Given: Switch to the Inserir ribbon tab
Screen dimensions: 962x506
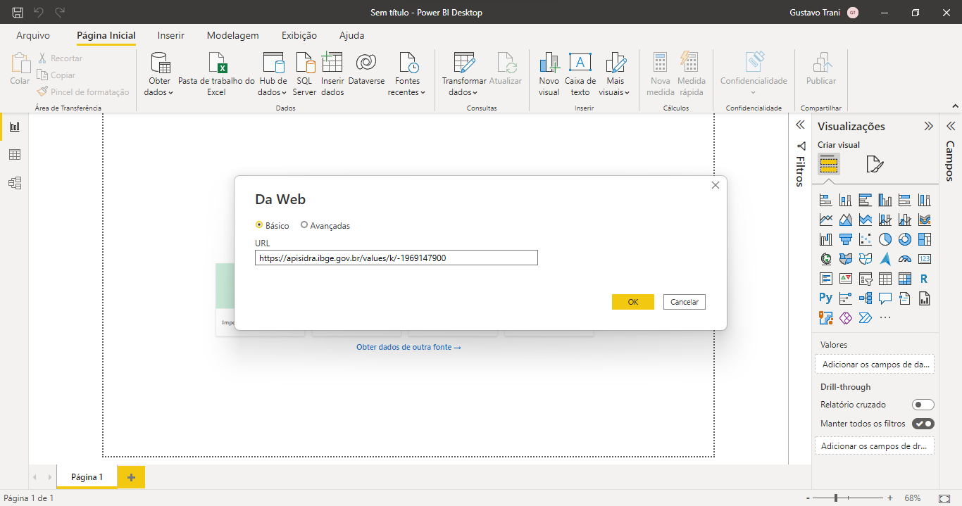Looking at the screenshot, I should click(x=171, y=35).
